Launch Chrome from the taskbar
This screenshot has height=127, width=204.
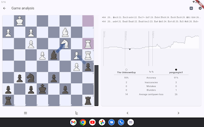click(83, 122)
